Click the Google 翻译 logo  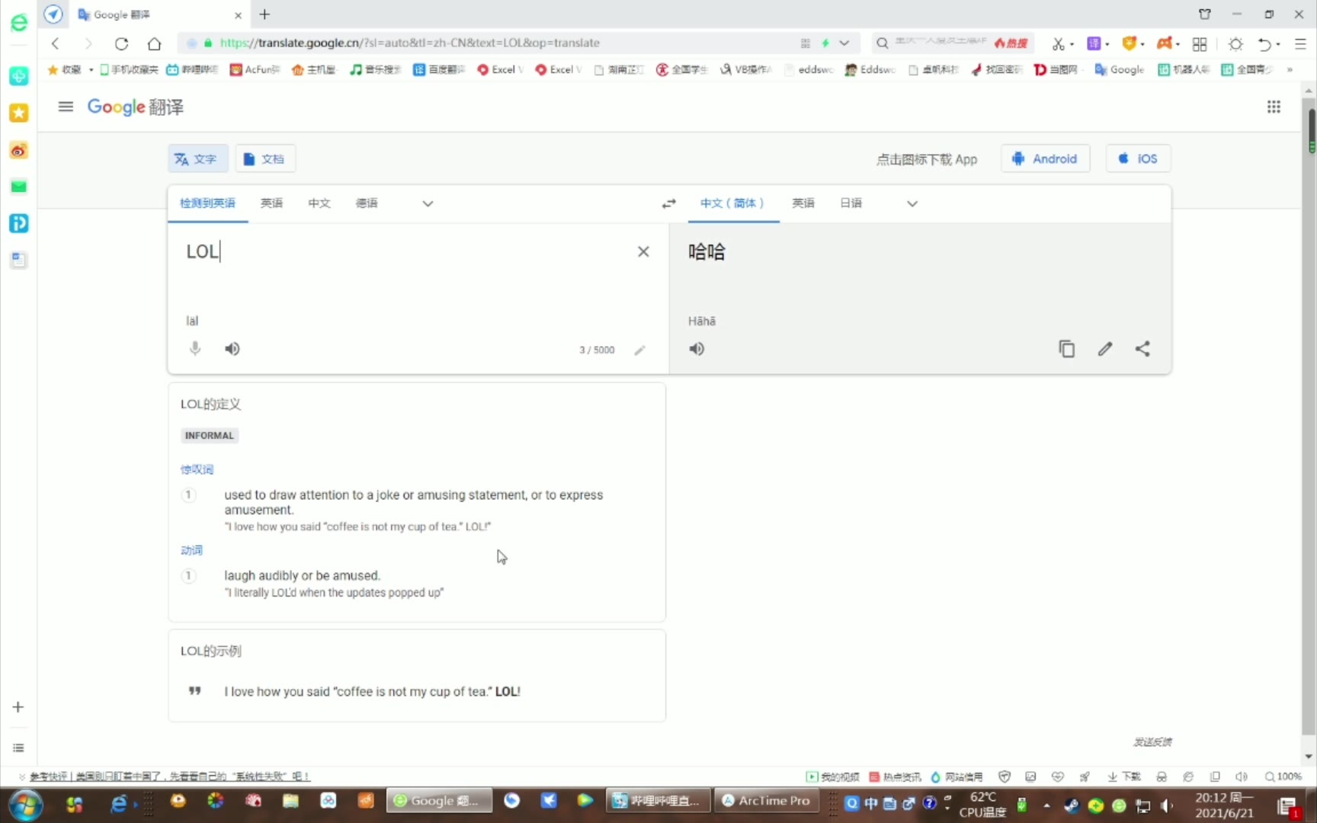pos(136,107)
